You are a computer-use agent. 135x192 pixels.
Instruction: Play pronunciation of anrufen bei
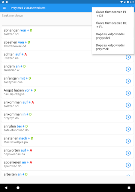128,129
